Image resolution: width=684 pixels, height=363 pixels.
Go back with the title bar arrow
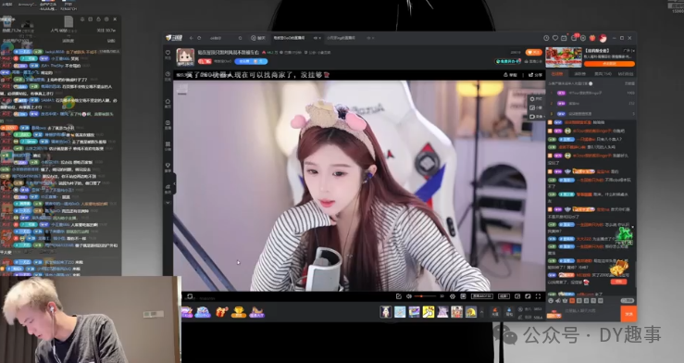click(191, 38)
